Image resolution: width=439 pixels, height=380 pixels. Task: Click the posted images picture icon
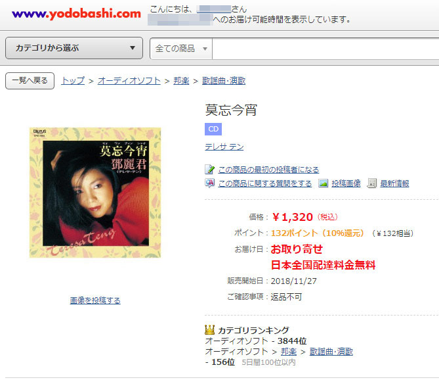(x=323, y=183)
